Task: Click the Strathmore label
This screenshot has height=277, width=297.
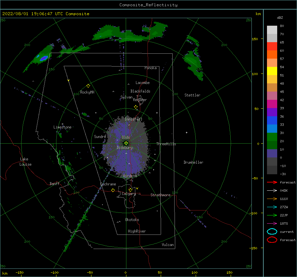Action: 160,195
